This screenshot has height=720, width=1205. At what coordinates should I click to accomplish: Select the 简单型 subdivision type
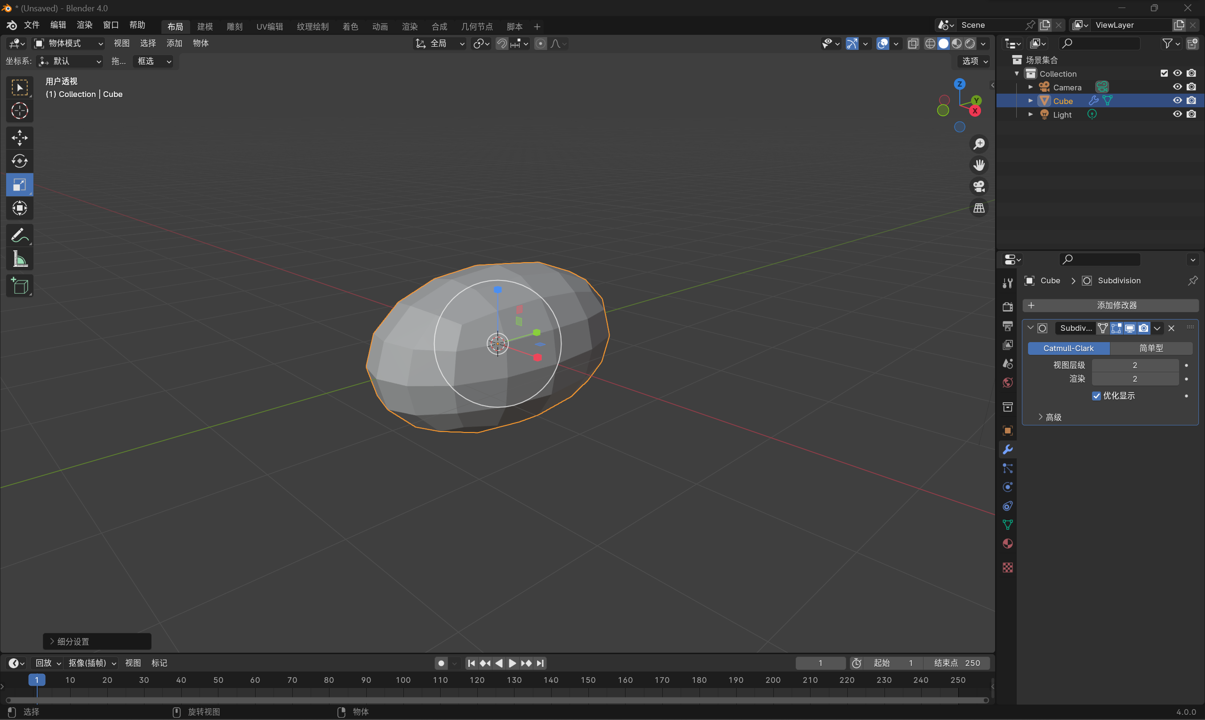coord(1151,348)
